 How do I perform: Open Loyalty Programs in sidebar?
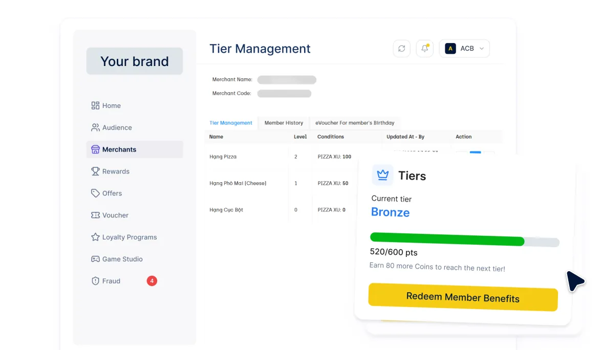(x=134, y=237)
